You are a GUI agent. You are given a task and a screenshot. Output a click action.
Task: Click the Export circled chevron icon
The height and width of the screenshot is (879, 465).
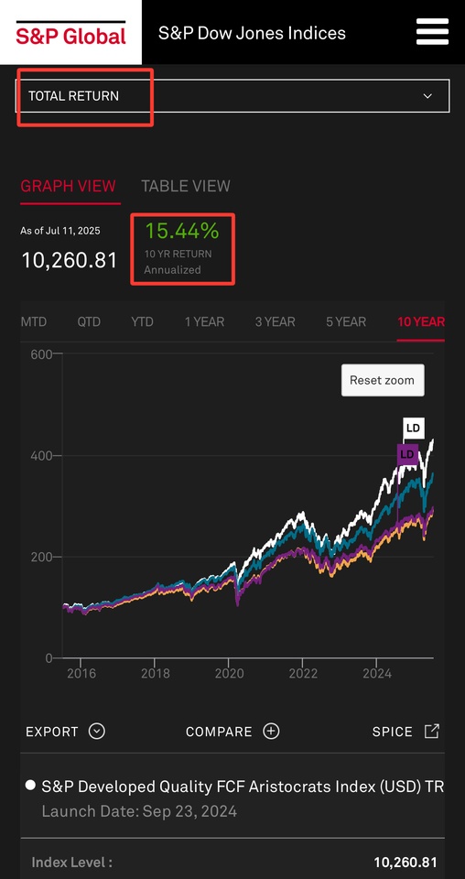pos(97,731)
